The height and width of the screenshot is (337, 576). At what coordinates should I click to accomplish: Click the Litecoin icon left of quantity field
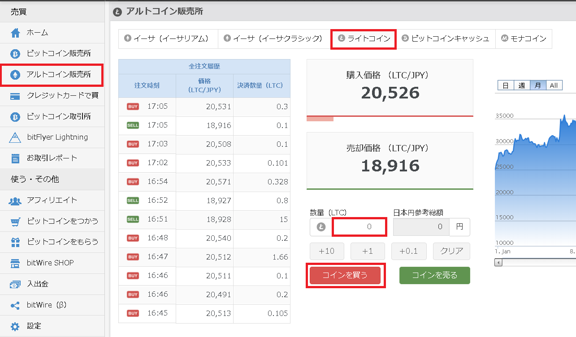coord(321,227)
